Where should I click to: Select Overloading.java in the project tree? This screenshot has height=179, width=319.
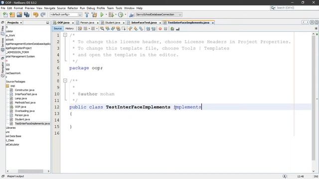tap(24, 111)
